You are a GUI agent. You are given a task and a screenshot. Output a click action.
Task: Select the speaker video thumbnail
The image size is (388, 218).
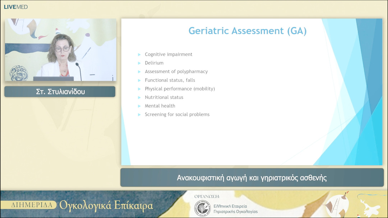(x=60, y=50)
